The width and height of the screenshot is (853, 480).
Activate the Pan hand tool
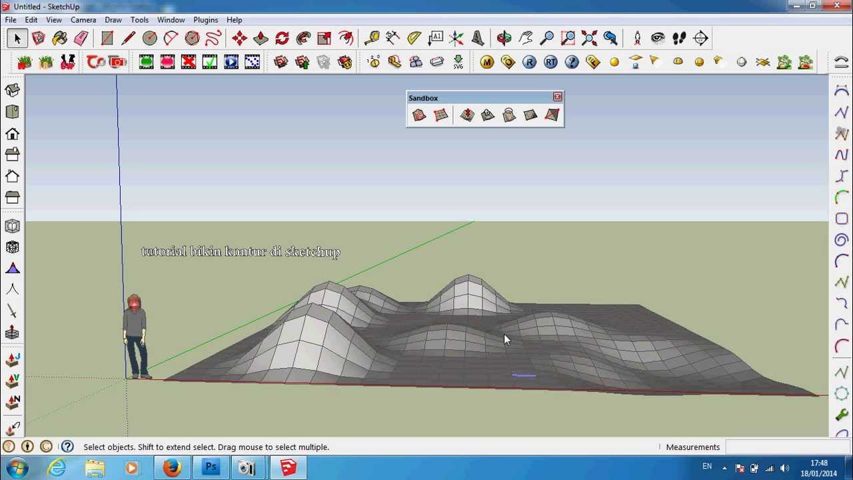coord(526,39)
